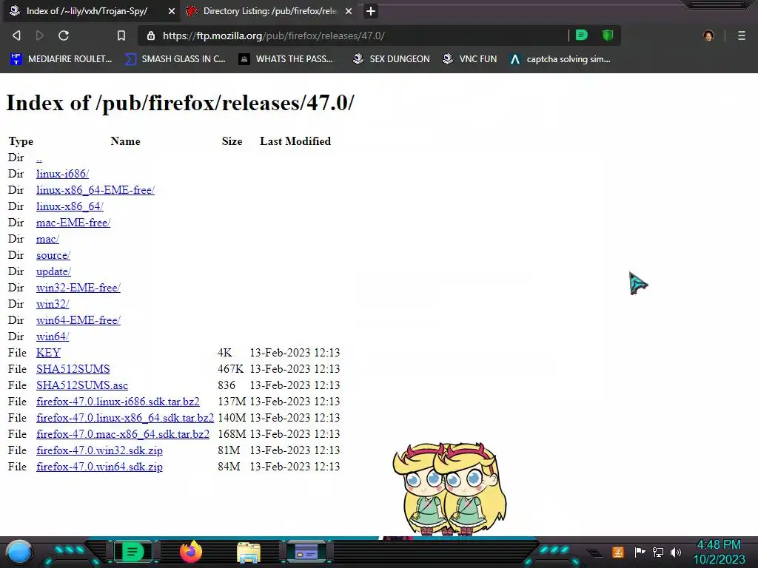Close the Directory Listing tab
Viewport: 758px width, 568px height.
tap(349, 11)
